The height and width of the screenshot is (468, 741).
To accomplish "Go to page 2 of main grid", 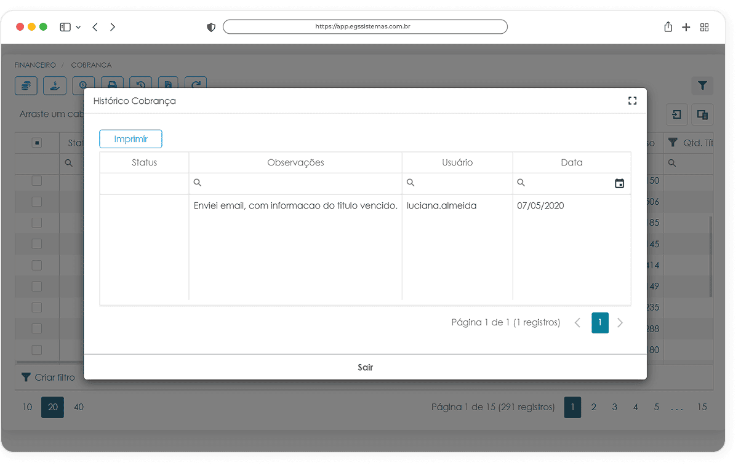I will point(594,407).
